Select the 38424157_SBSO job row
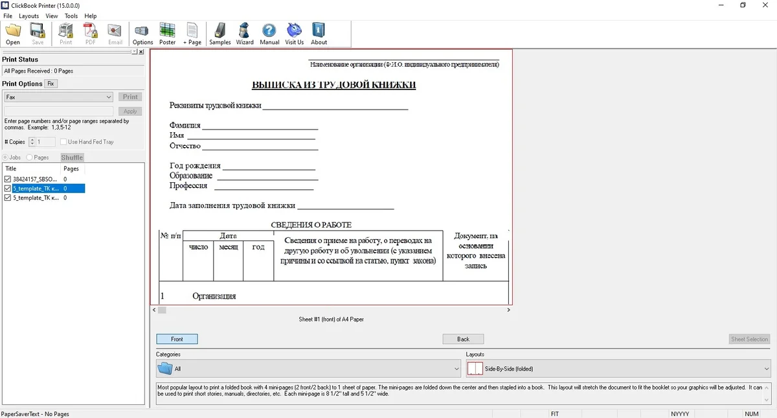The image size is (777, 418). 44,179
